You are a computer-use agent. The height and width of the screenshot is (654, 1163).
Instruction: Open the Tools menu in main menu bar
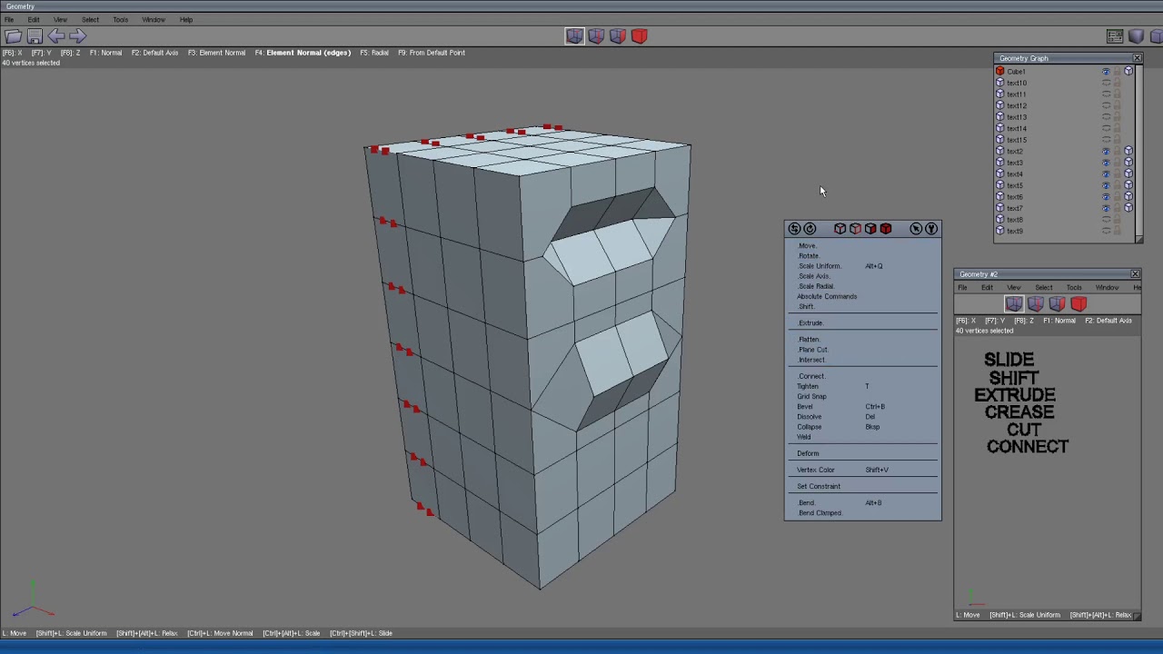coord(120,19)
